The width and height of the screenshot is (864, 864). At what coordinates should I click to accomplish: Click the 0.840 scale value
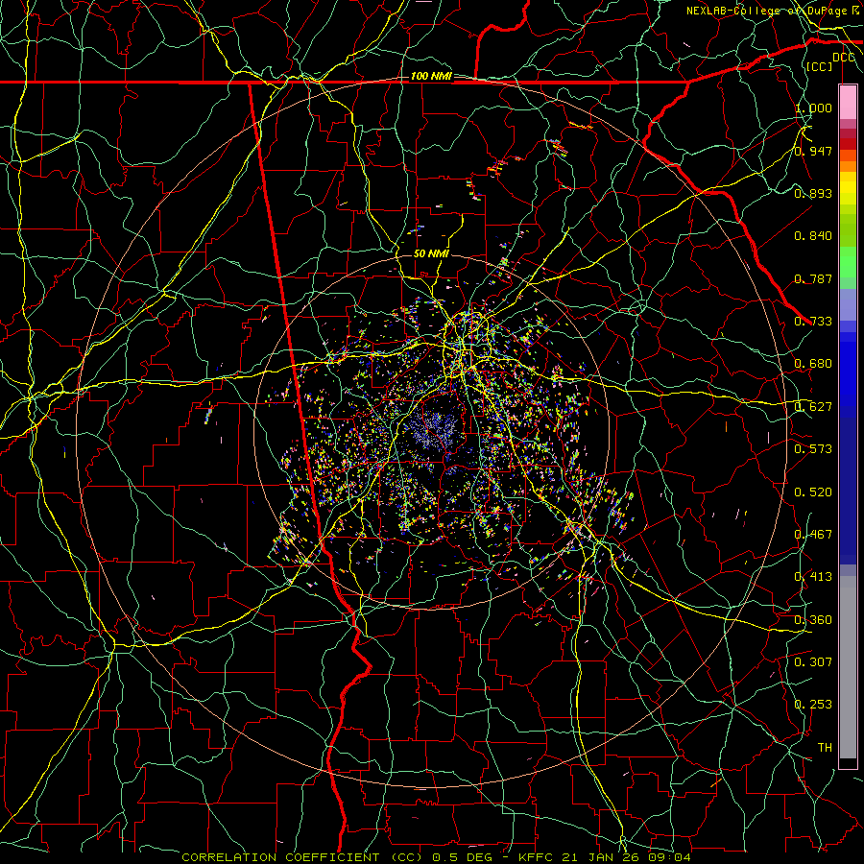pyautogui.click(x=813, y=236)
